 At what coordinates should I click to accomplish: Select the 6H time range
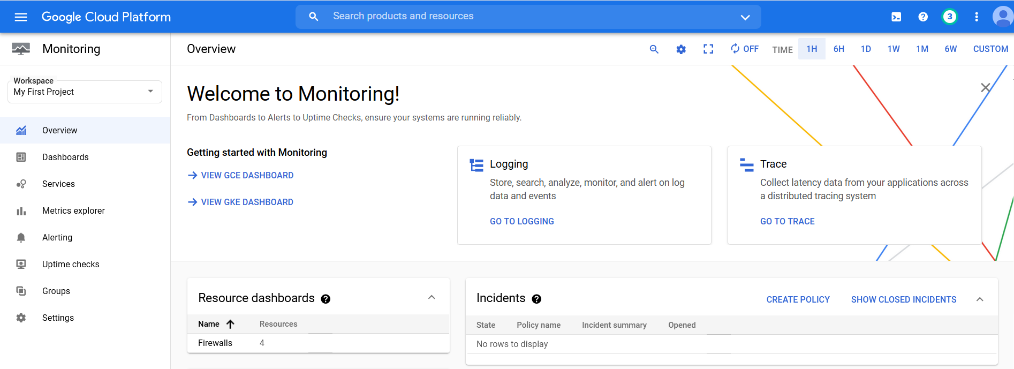(839, 49)
